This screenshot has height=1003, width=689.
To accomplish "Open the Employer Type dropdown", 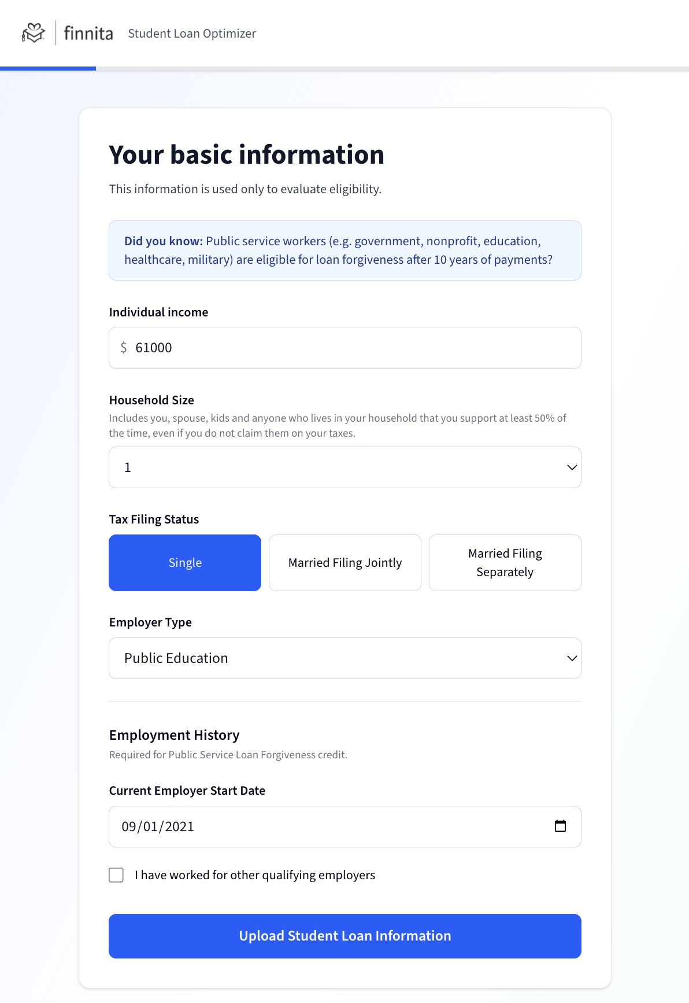I will [344, 658].
